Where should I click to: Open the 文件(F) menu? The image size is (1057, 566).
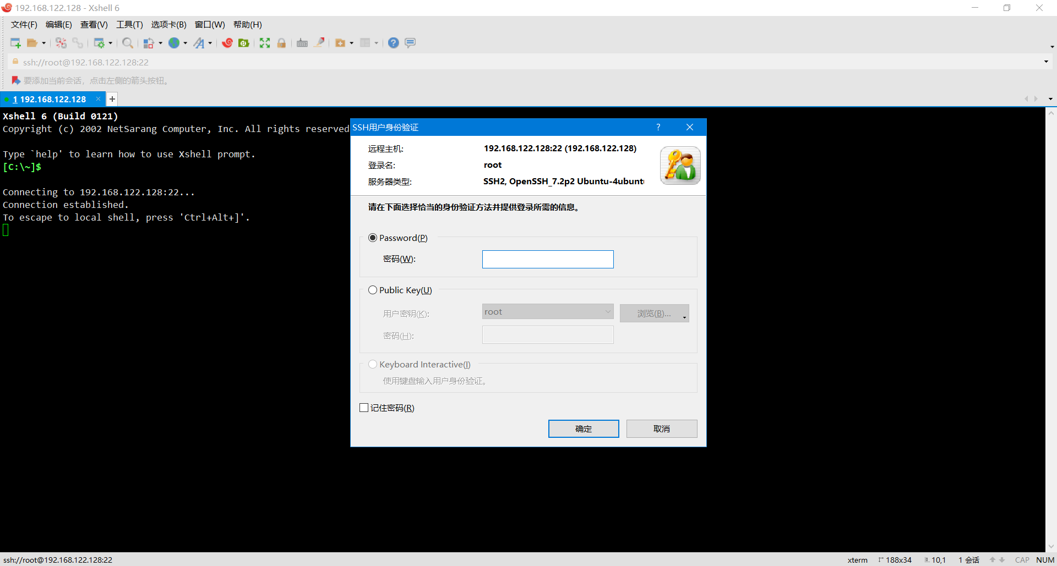[24, 25]
